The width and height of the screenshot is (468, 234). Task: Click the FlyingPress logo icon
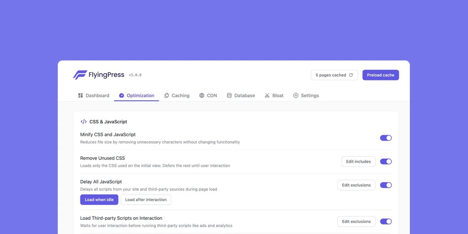coord(80,75)
